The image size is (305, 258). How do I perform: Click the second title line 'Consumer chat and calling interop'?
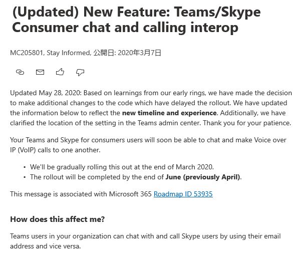tap(125, 28)
